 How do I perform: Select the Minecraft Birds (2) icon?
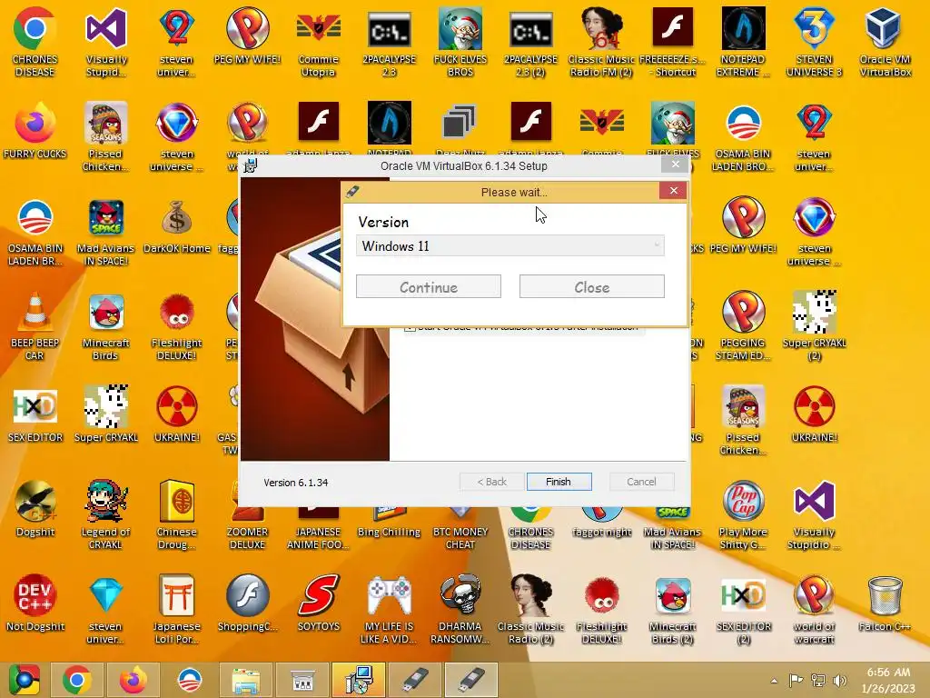673,610
